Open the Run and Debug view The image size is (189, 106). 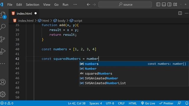pos(3,51)
